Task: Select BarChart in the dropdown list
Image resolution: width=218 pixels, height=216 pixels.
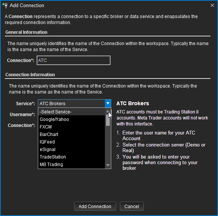Action: click(72, 134)
